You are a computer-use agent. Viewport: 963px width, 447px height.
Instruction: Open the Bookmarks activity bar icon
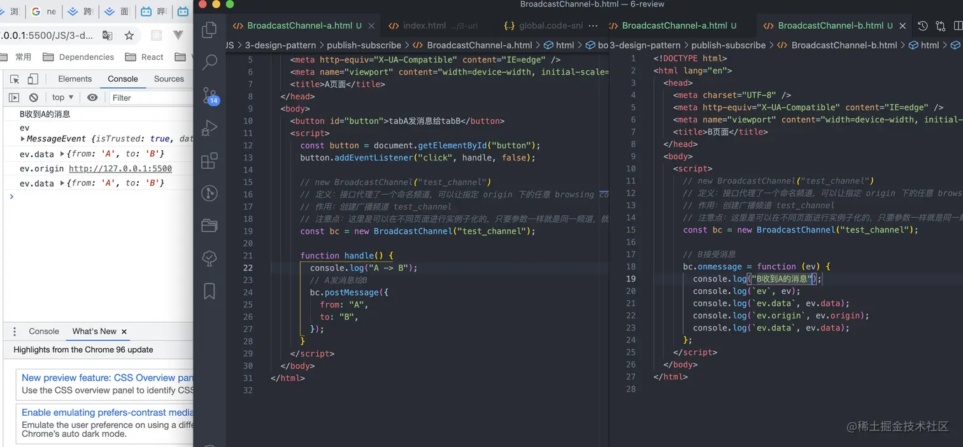coord(210,291)
